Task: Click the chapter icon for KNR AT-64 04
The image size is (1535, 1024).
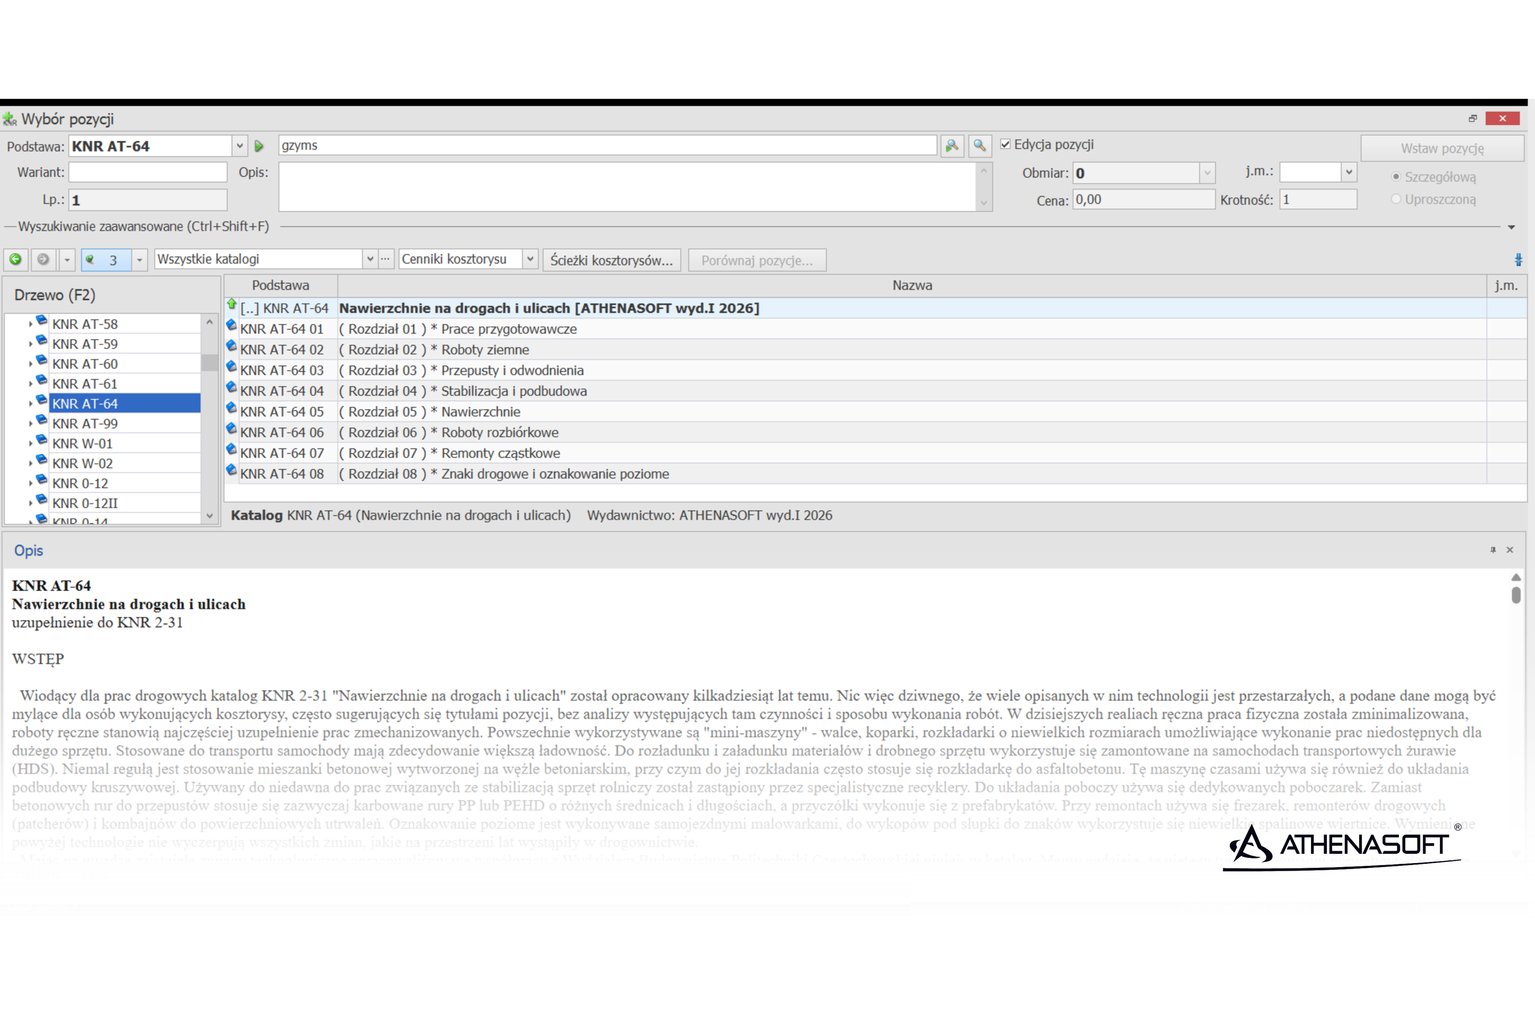Action: 231,387
